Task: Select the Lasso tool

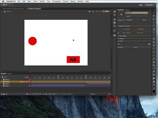Action: [154, 26]
